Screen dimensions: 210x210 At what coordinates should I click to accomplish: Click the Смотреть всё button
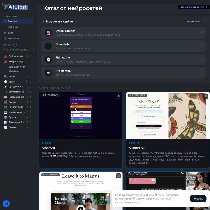tap(194, 21)
